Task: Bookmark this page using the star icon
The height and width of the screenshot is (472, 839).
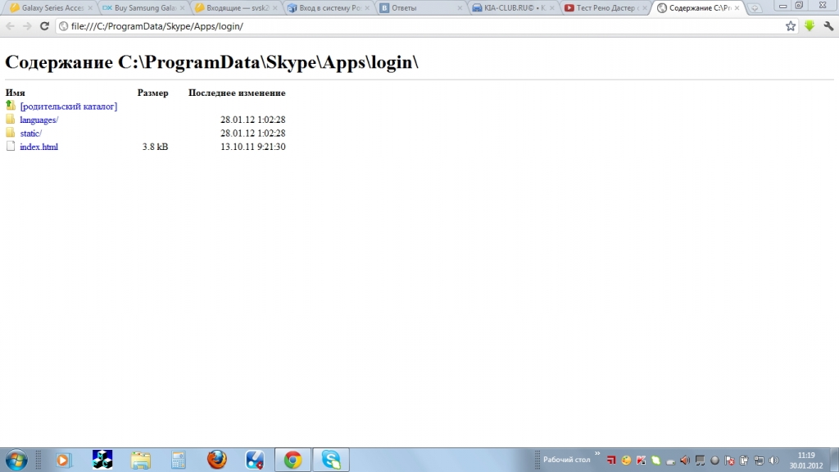Action: point(791,26)
